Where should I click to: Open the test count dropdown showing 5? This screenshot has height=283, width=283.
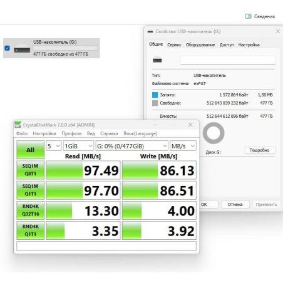pyautogui.click(x=53, y=146)
